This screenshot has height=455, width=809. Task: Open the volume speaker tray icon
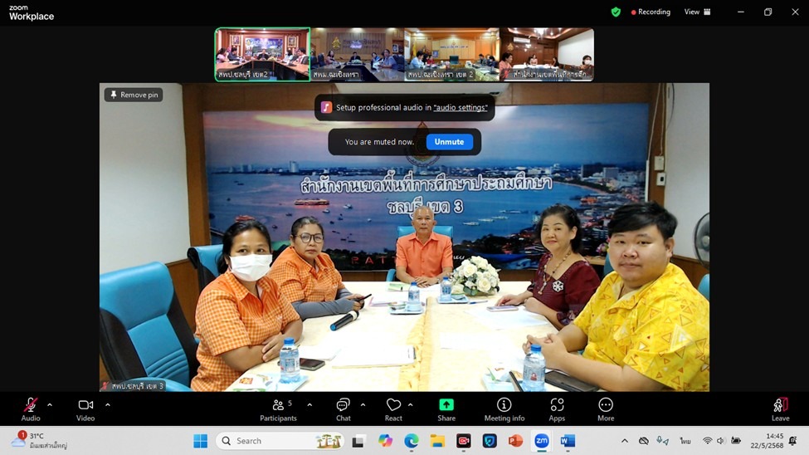721,441
